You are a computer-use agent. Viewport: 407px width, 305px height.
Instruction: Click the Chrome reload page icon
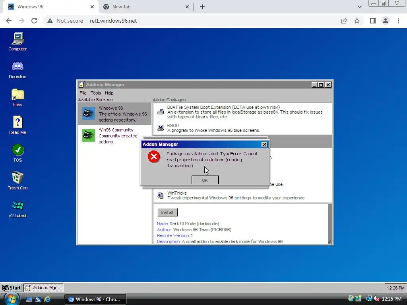tap(34, 21)
